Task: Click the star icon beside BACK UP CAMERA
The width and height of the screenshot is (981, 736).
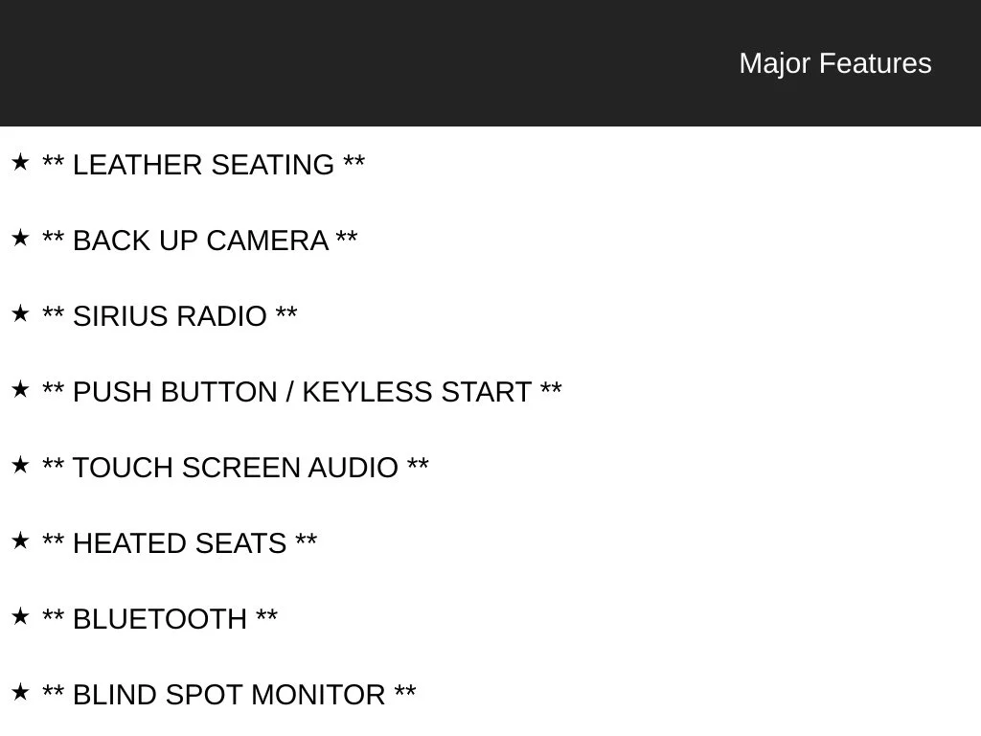Action: point(20,238)
